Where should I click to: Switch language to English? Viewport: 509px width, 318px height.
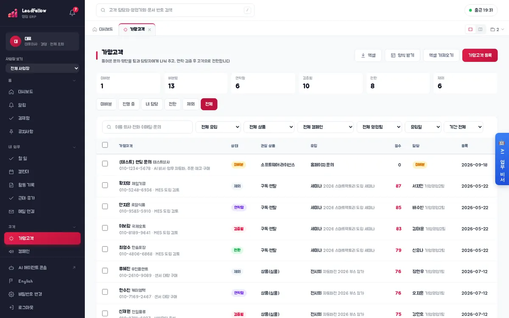click(42, 281)
